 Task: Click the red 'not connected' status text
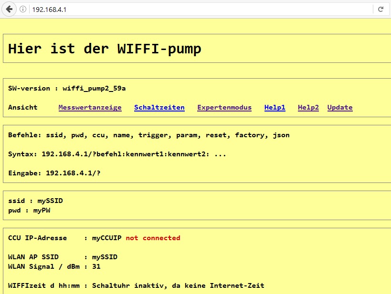[x=153, y=238]
